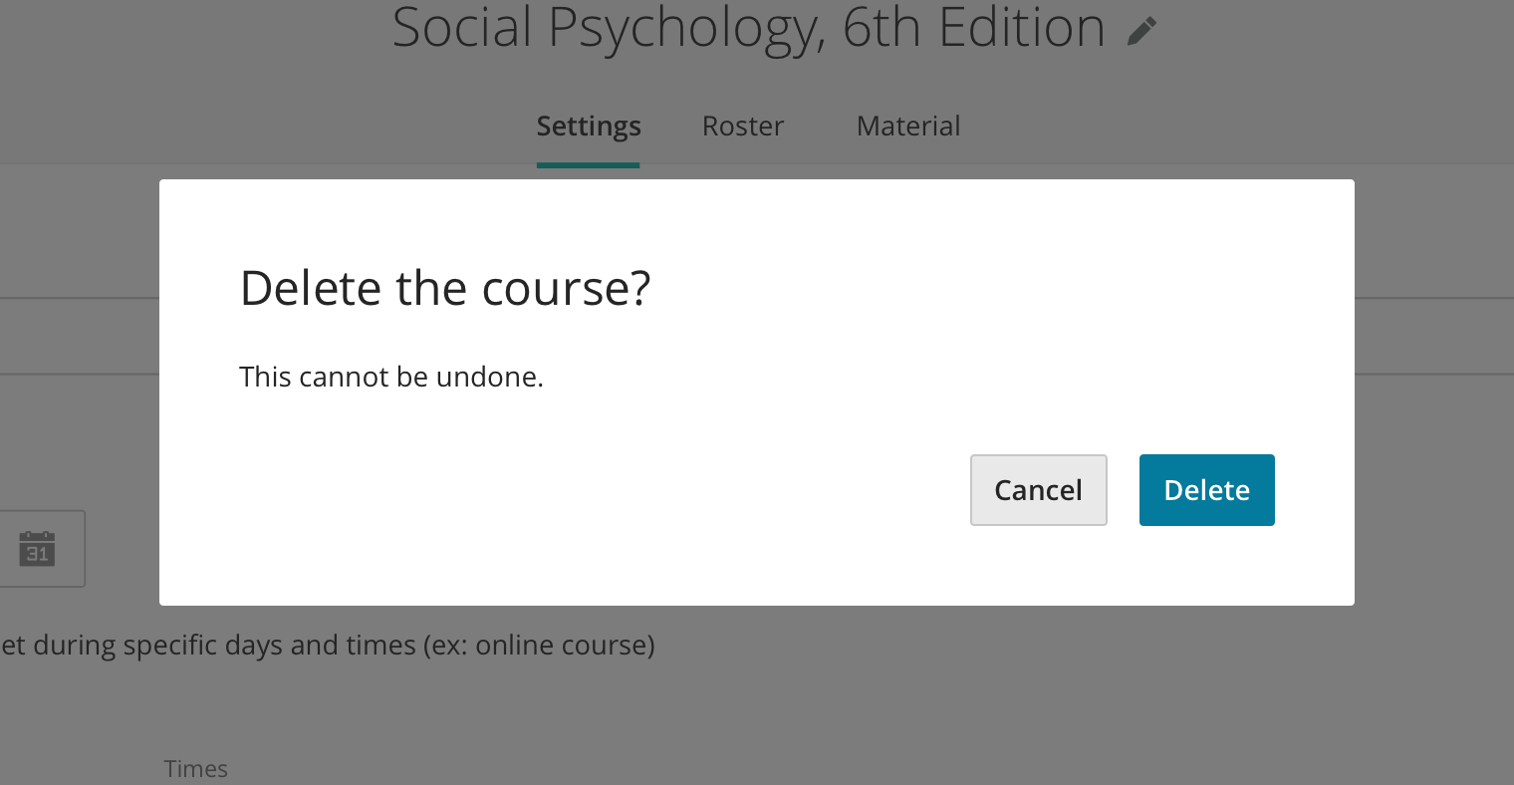Select the Social Psychology, 6th Edition title
The image size is (1514, 785).
tap(748, 28)
